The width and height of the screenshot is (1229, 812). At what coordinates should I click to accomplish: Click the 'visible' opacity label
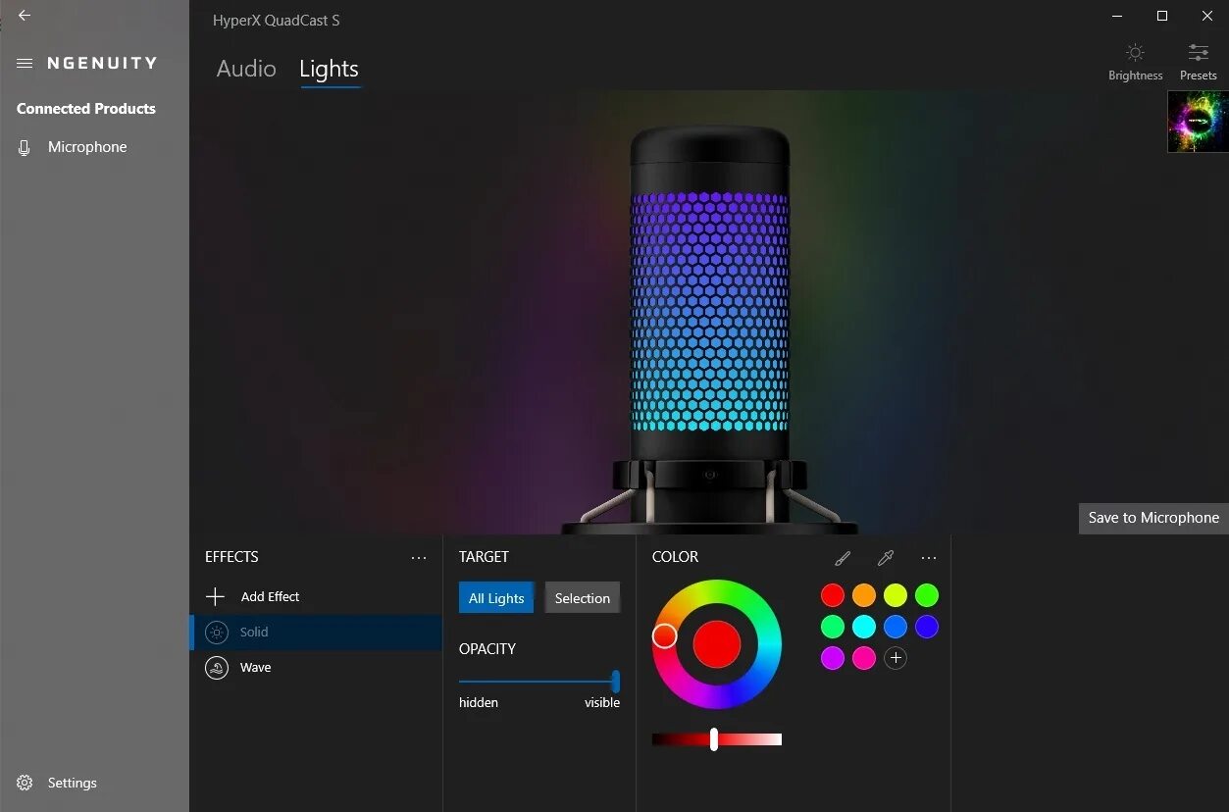click(602, 703)
